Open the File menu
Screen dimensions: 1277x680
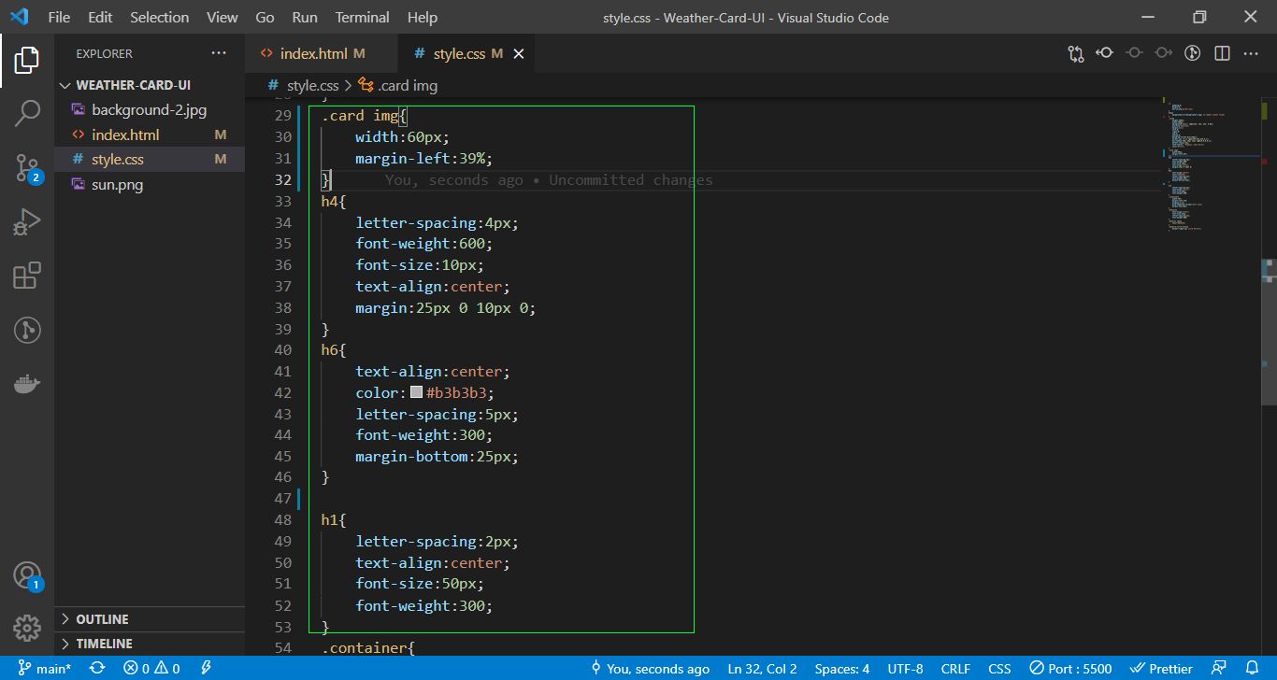[58, 17]
